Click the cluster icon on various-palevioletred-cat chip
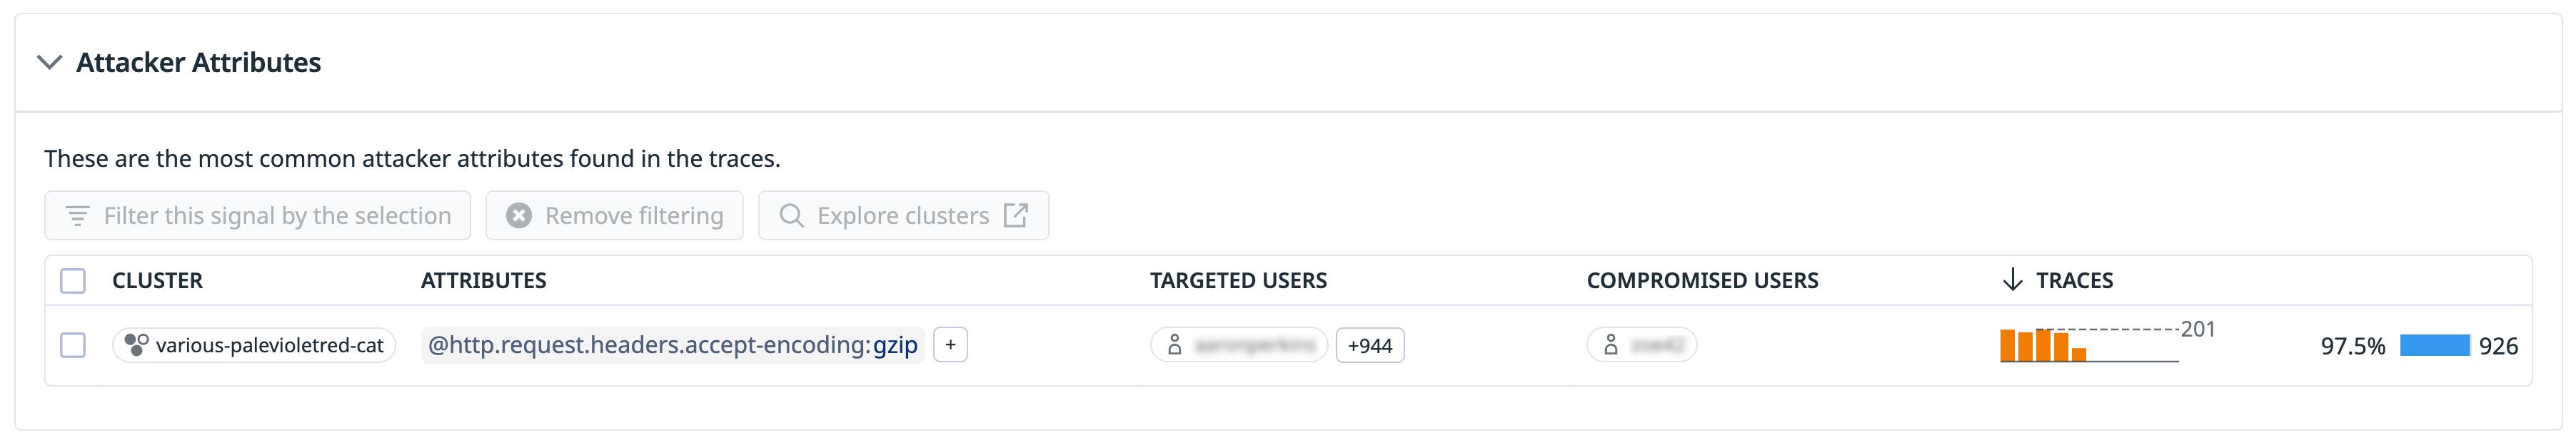This screenshot has width=2576, height=445. (135, 344)
